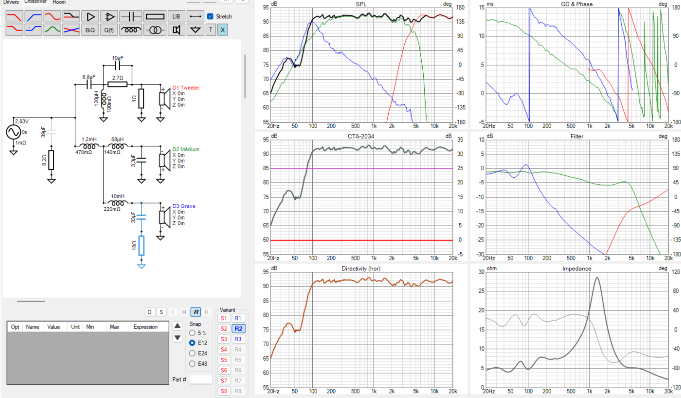
Task: Click the Part # input field
Action: point(201,380)
